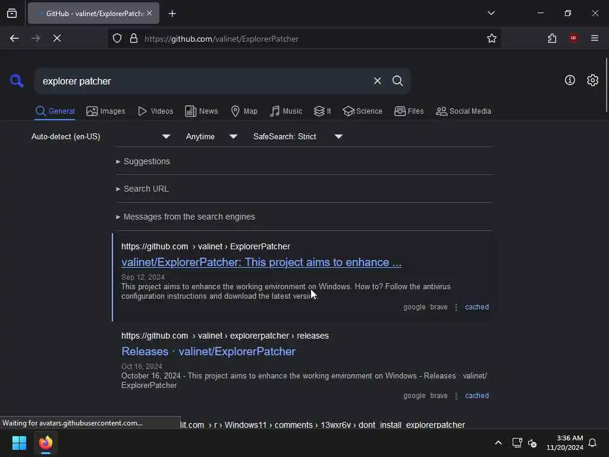The image size is (609, 457).
Task: Click the SearXNG magnifier logo
Action: [17, 81]
